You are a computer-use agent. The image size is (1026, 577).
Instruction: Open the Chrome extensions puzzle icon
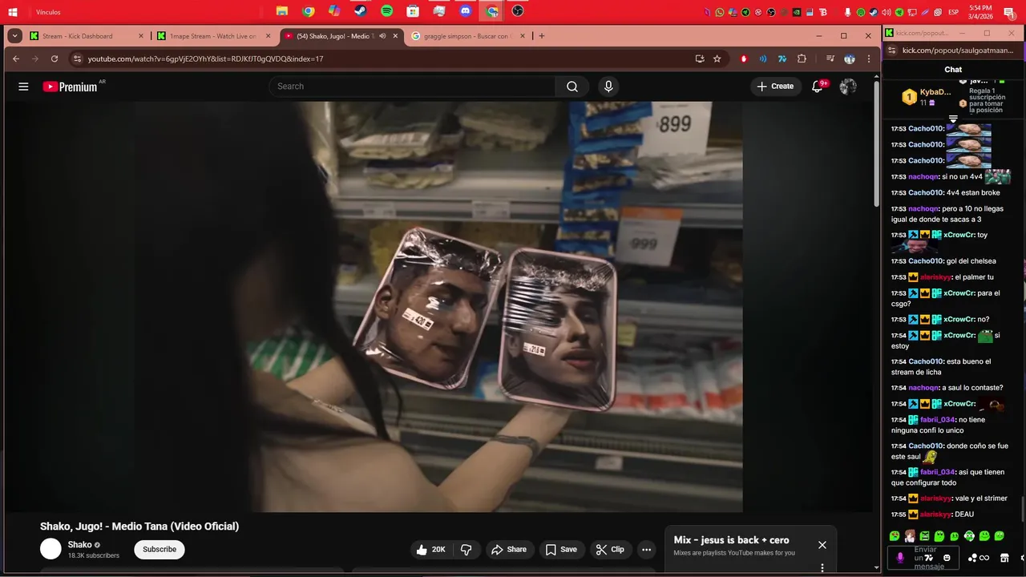[802, 59]
